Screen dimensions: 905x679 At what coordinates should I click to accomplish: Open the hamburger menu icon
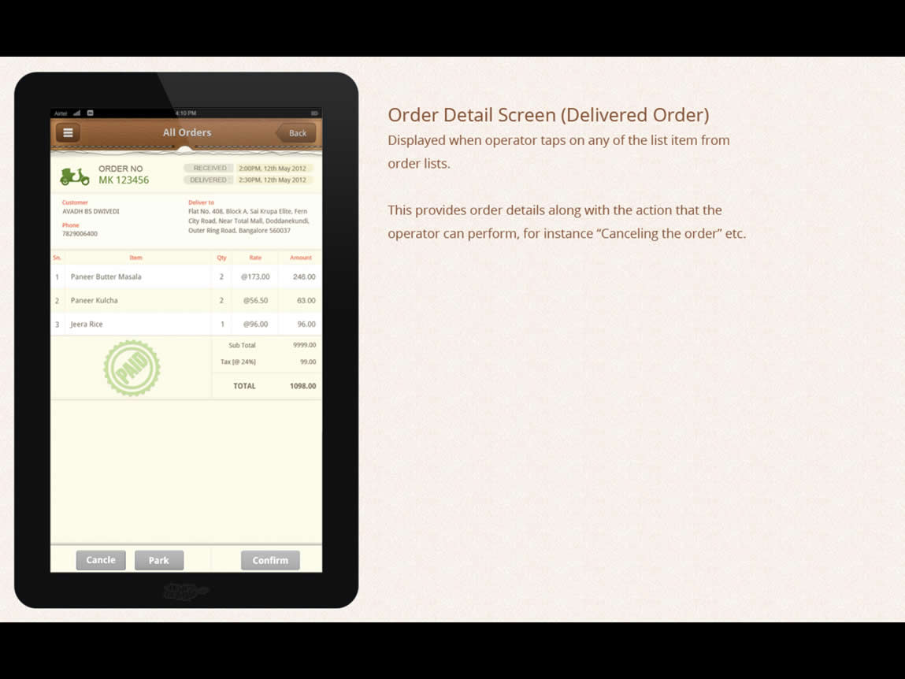point(68,133)
